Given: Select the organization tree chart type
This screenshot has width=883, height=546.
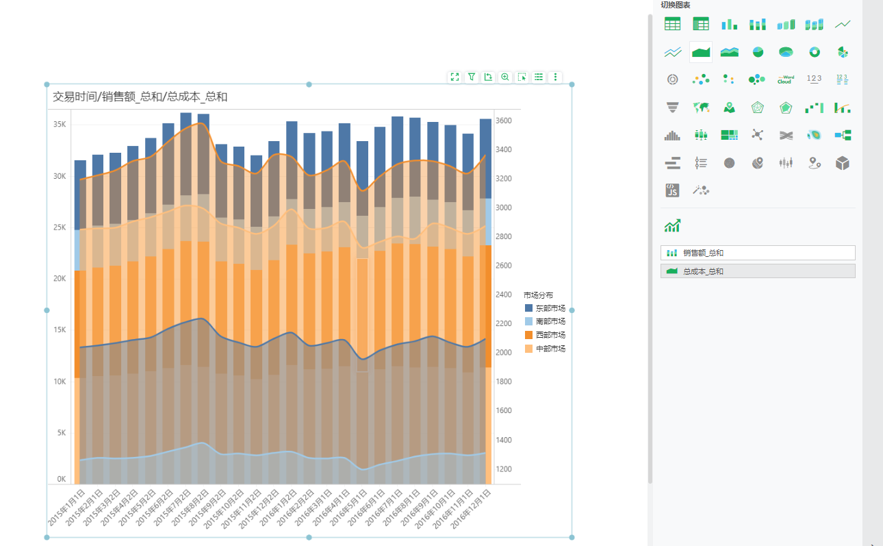Looking at the screenshot, I should point(843,135).
